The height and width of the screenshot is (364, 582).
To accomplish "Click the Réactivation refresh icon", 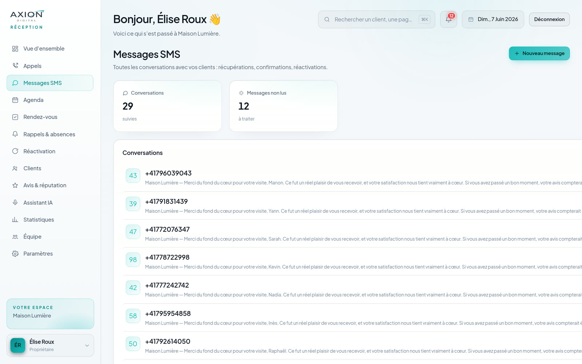I will tap(15, 151).
